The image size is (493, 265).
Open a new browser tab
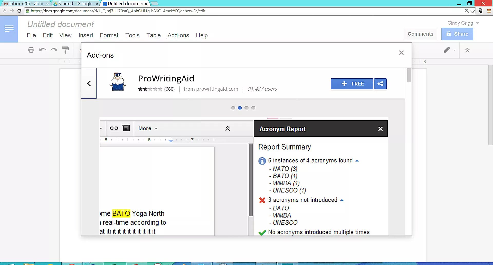pos(154,3)
